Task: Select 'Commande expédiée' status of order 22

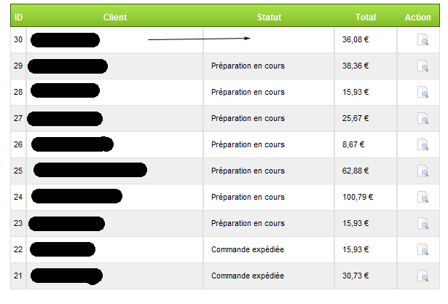Action: (x=247, y=250)
